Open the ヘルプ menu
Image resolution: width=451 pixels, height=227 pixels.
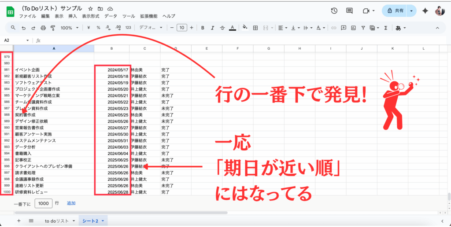169,16
